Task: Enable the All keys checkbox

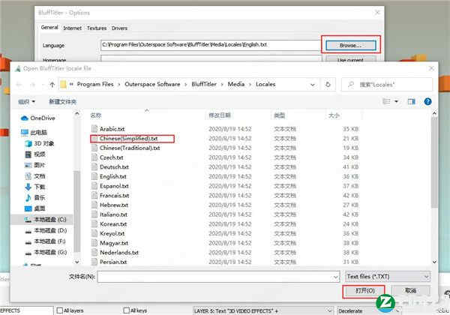Action: point(126,310)
